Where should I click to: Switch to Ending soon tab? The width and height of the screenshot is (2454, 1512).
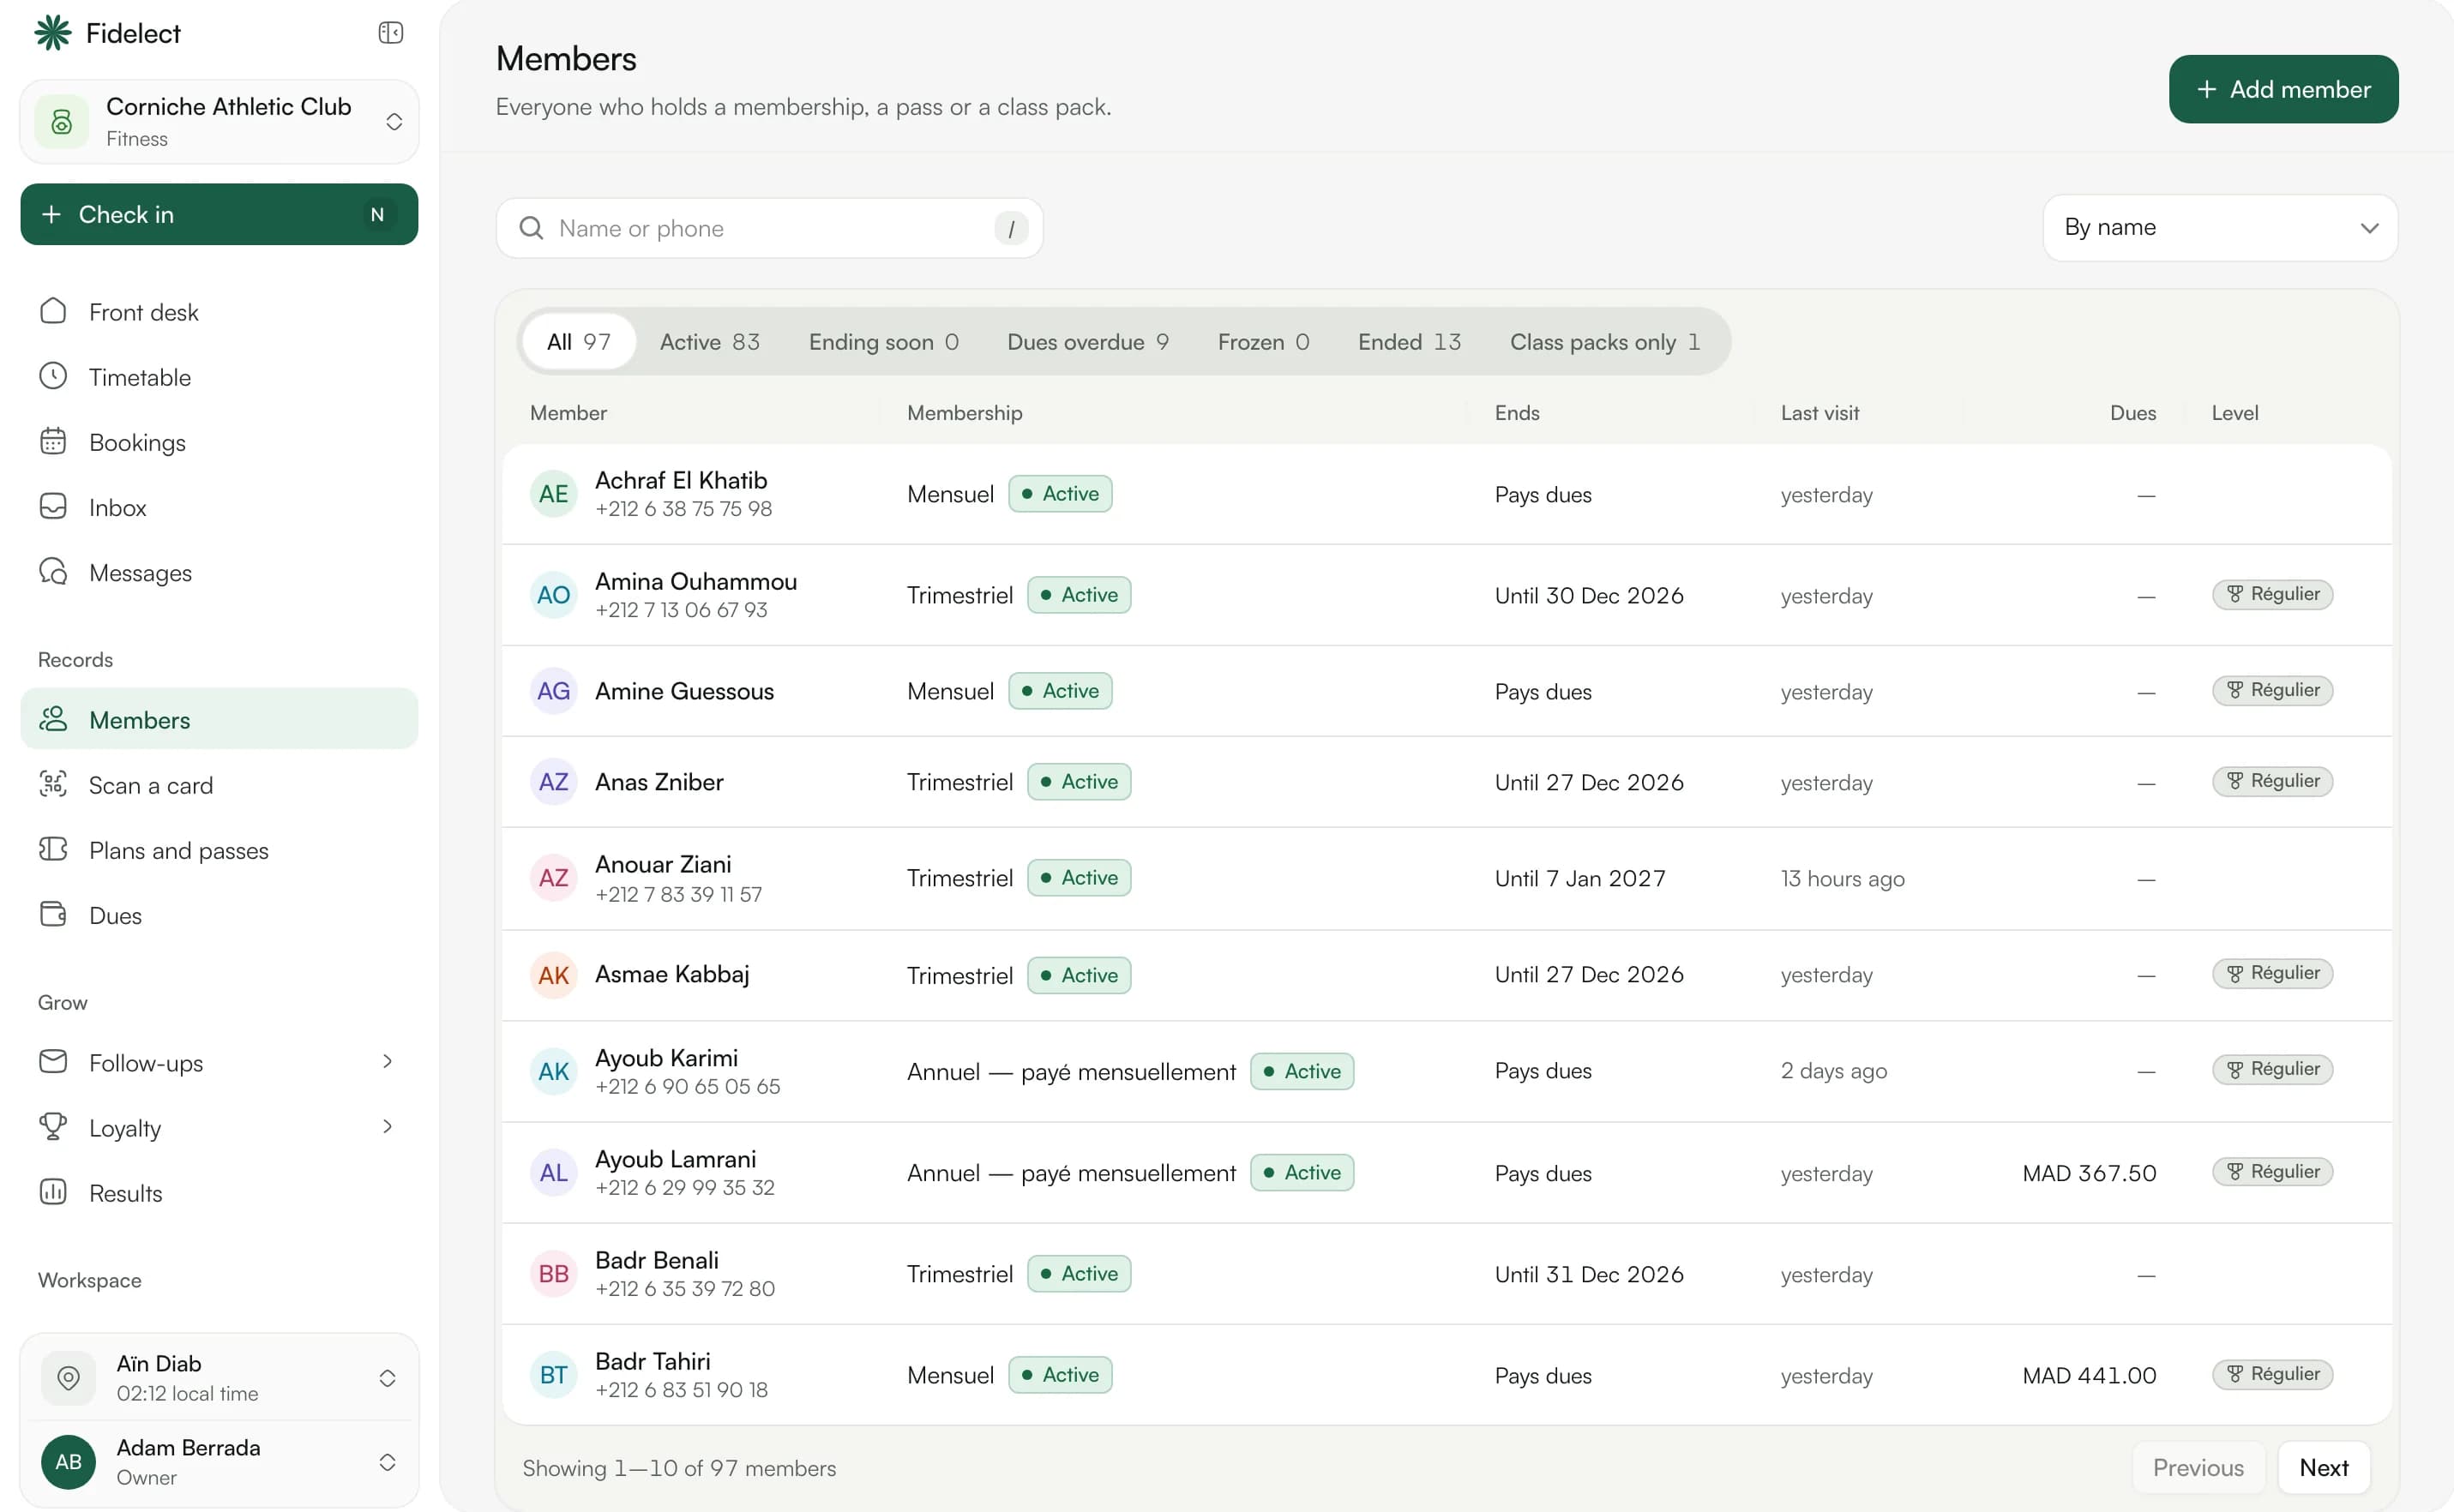(883, 342)
